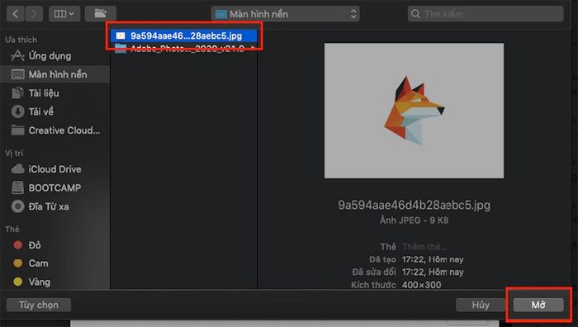Click the preview filename 9a594aae46d4b28aebc5.jpg
Screen dimensions: 578x327
click(x=414, y=205)
